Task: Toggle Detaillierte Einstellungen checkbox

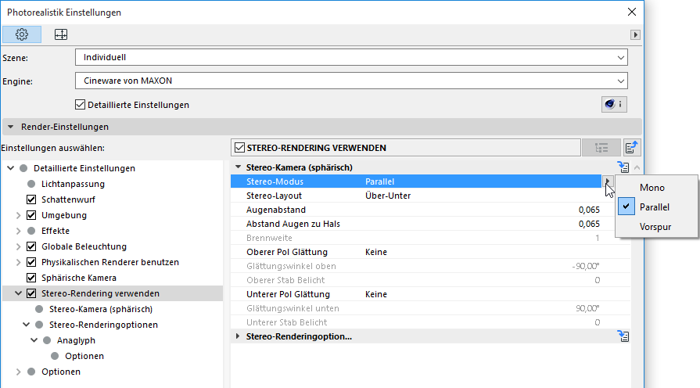Action: click(80, 105)
